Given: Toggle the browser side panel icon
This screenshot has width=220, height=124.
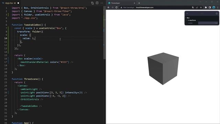Looking at the screenshot, I should (x=210, y=8).
